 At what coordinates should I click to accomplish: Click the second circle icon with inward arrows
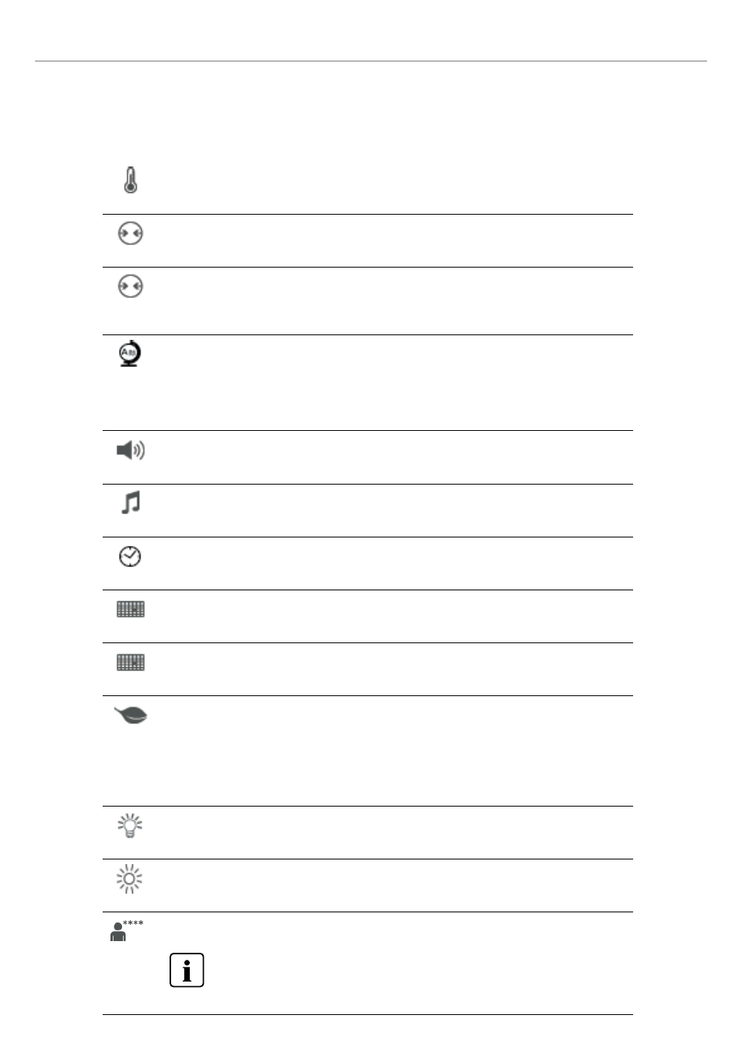[131, 286]
